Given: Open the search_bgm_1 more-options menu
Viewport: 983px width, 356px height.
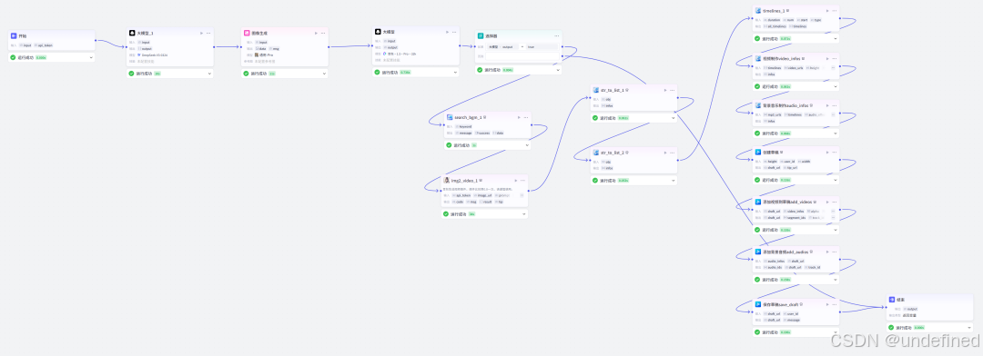Looking at the screenshot, I should tap(525, 117).
